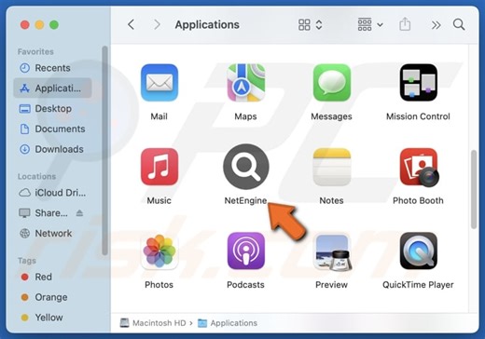The height and width of the screenshot is (339, 485).
Task: Open Recents in the sidebar
Action: click(52, 68)
